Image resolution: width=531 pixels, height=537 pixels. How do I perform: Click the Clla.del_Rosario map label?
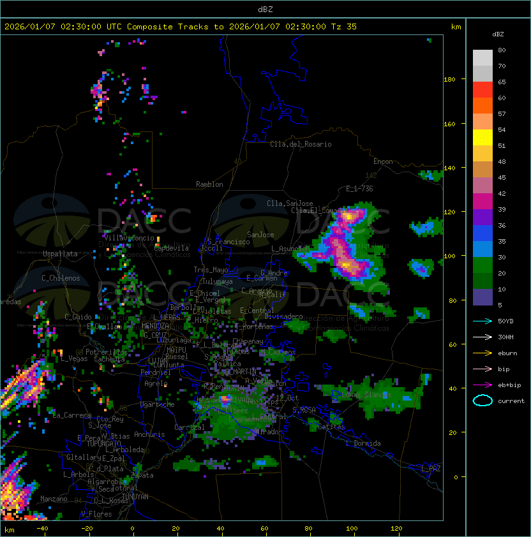(x=301, y=144)
